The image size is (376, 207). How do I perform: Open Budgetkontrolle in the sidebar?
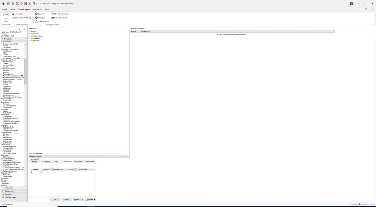pyautogui.click(x=8, y=127)
